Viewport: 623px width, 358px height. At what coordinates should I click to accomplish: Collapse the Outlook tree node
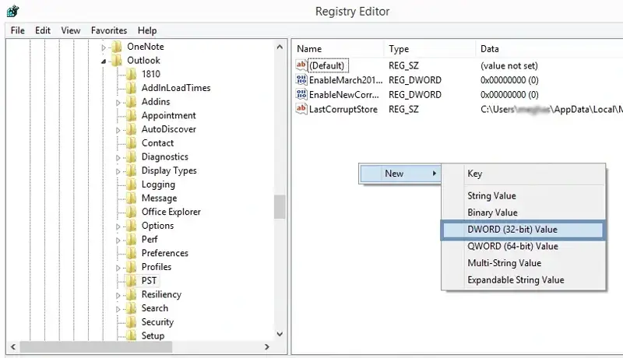pyautogui.click(x=104, y=61)
